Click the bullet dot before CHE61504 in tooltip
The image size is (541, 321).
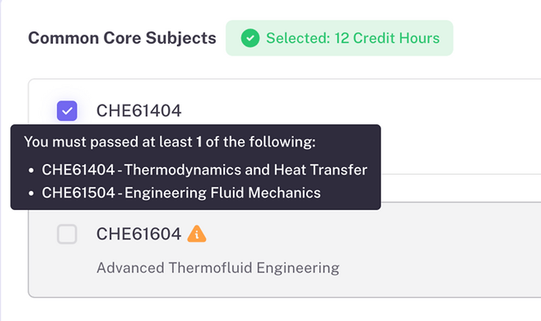point(31,193)
